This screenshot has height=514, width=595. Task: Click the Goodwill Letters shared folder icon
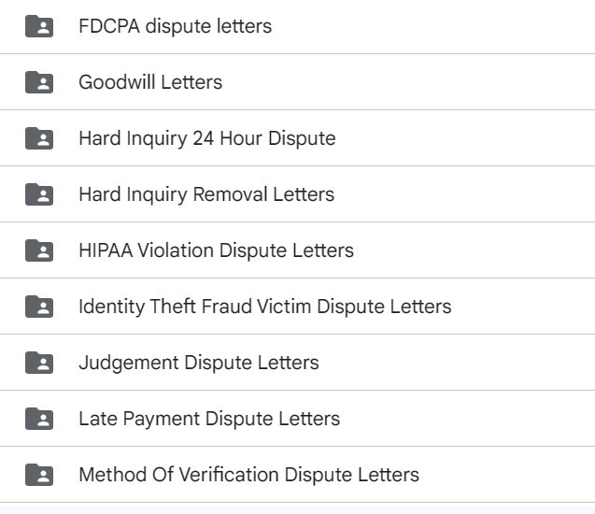(x=39, y=82)
